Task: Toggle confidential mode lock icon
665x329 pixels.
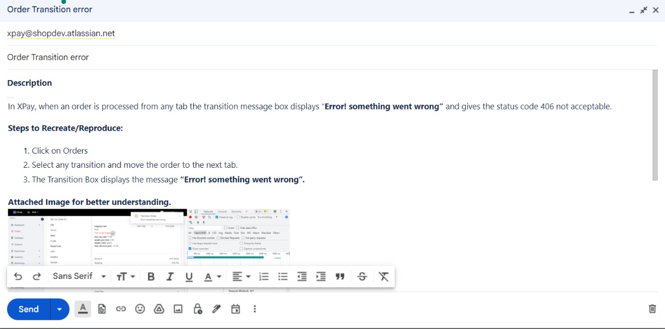Action: 198,309
